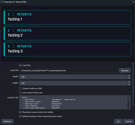Click the Height value field
Viewport: 135px width, 125px height.
click(73, 83)
